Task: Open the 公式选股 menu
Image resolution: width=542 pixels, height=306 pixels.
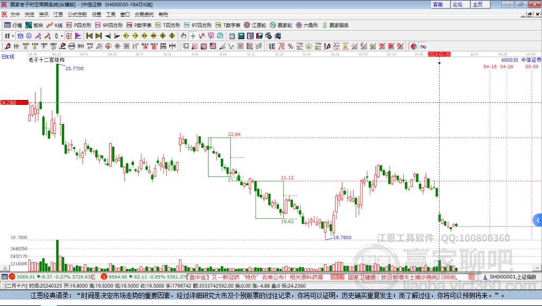Action: pyautogui.click(x=77, y=14)
